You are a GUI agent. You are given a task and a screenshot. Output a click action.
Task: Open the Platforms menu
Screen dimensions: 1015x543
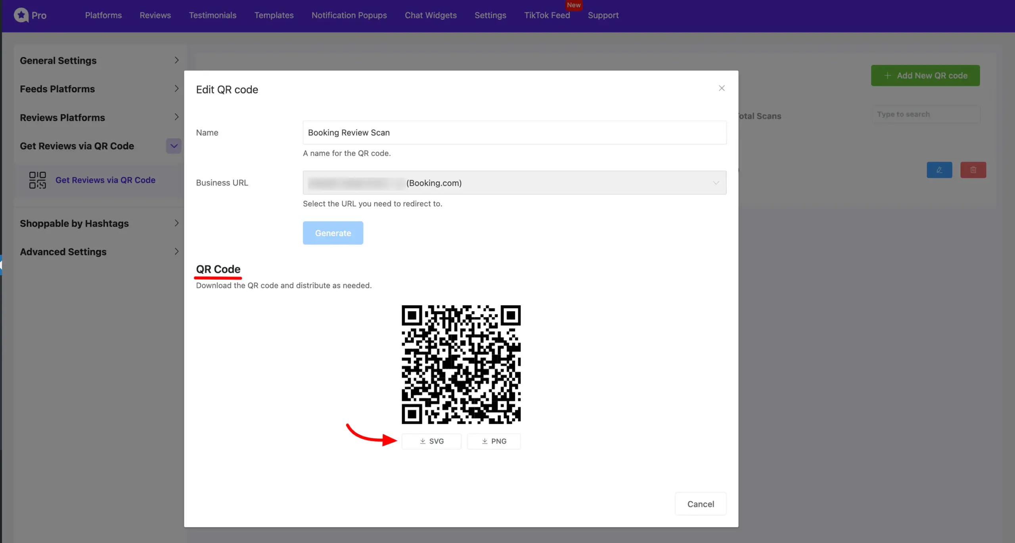tap(103, 15)
